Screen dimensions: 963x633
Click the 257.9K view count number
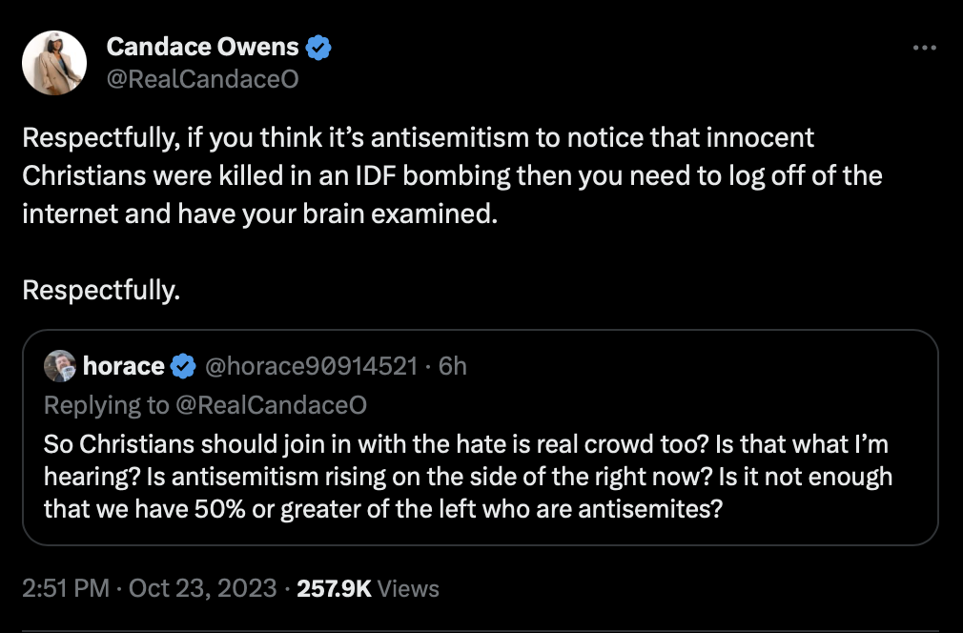pyautogui.click(x=334, y=588)
